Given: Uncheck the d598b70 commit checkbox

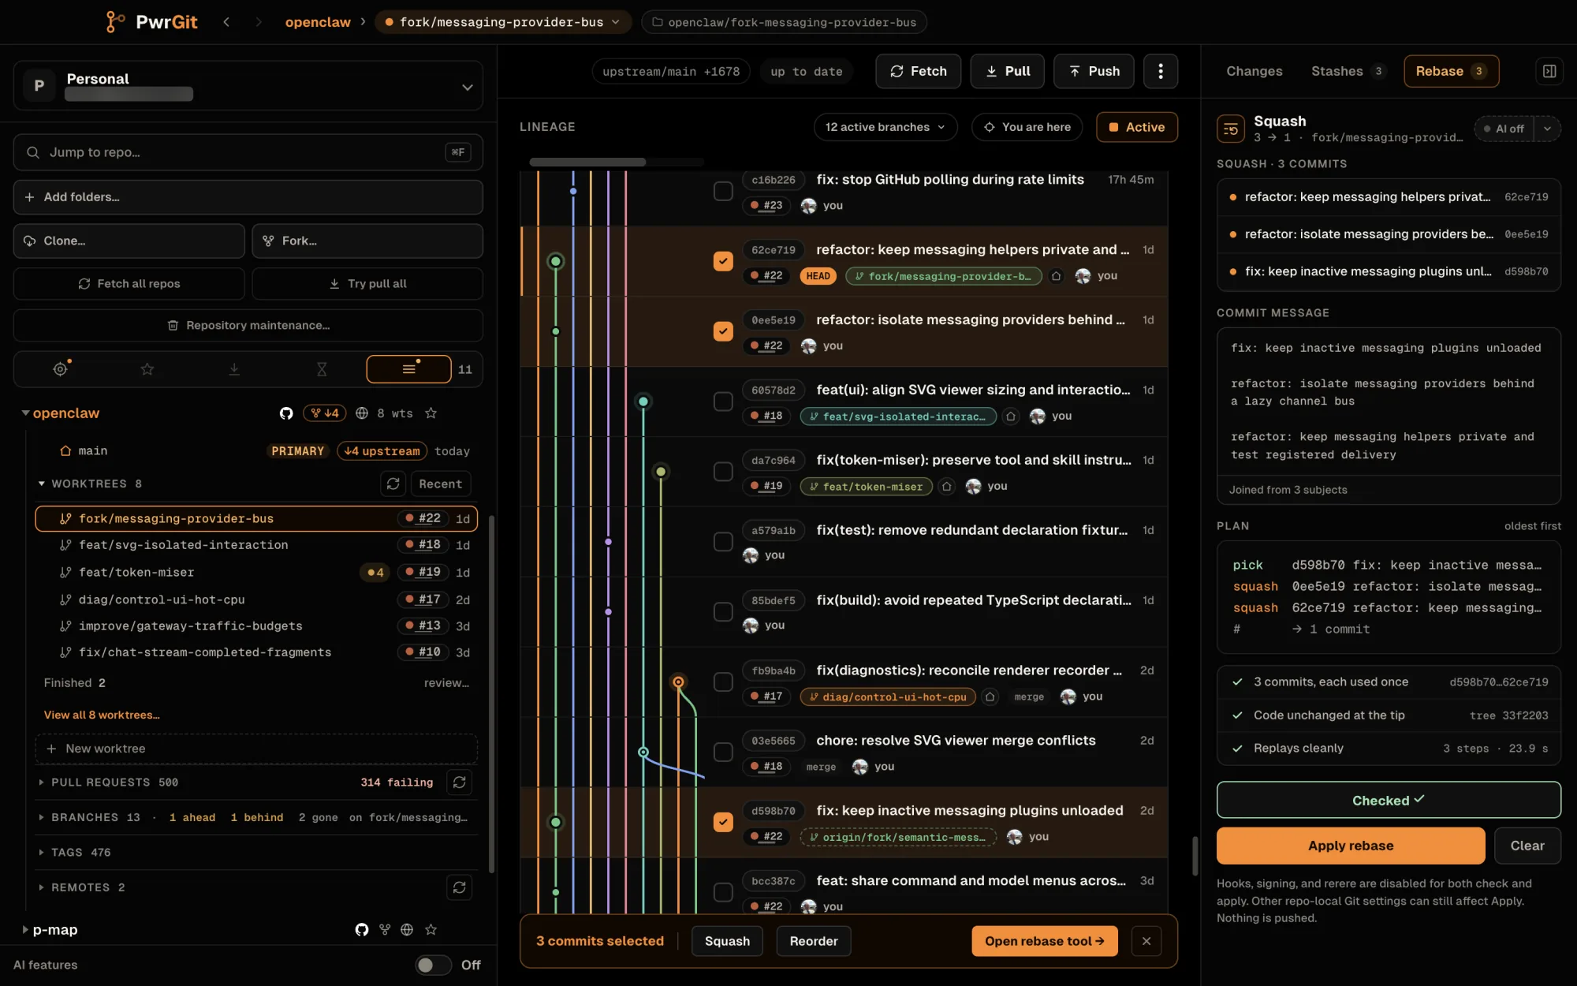Looking at the screenshot, I should 723,822.
